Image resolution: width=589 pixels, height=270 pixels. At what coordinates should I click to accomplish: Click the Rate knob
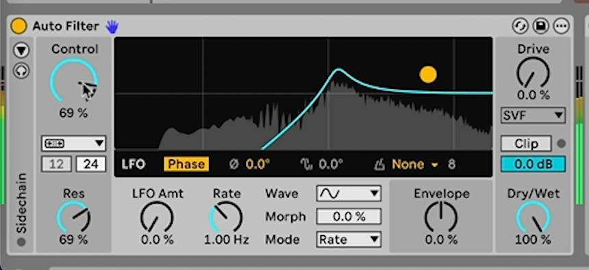pos(226,217)
